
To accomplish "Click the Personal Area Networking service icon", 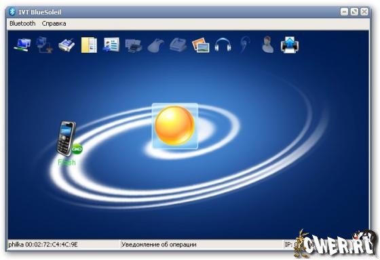I will point(22,45).
